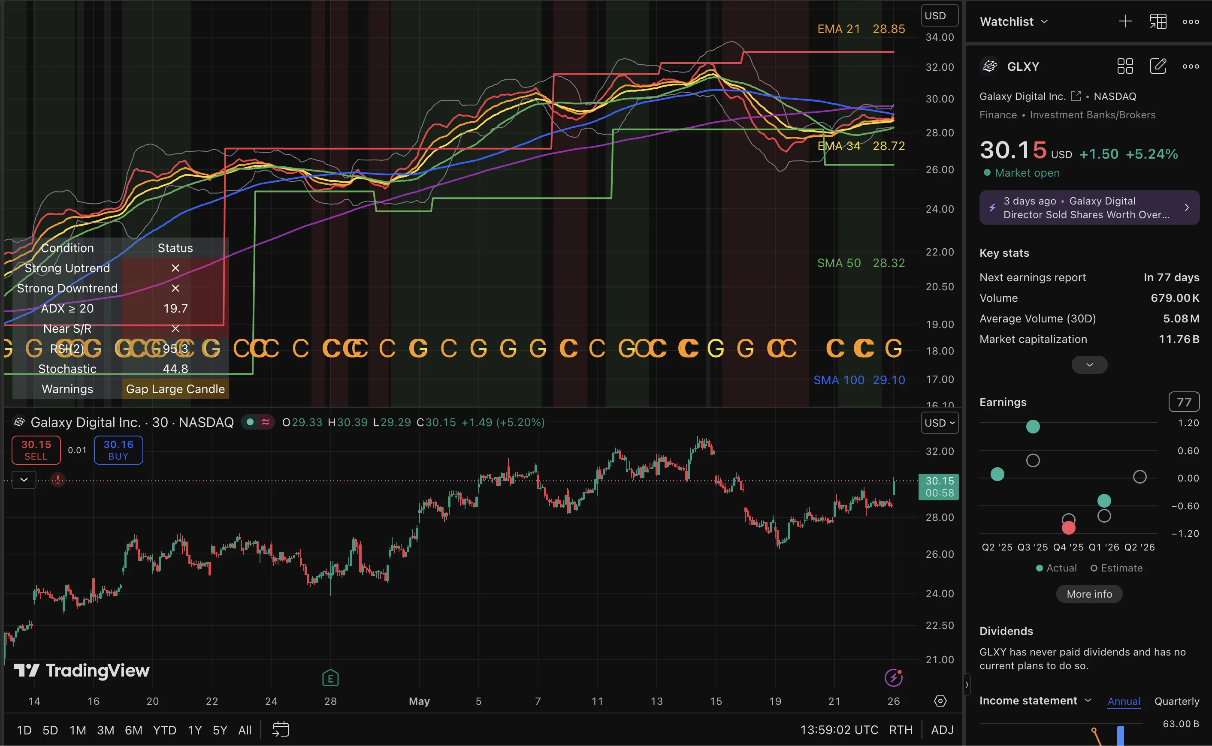1212x746 pixels.
Task: Open the watchlist advanced view icon
Action: (1158, 21)
